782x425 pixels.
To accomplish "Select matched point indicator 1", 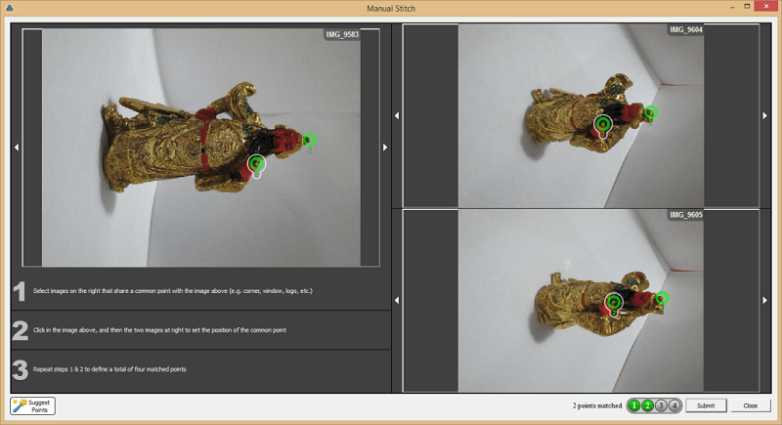I will [x=633, y=405].
